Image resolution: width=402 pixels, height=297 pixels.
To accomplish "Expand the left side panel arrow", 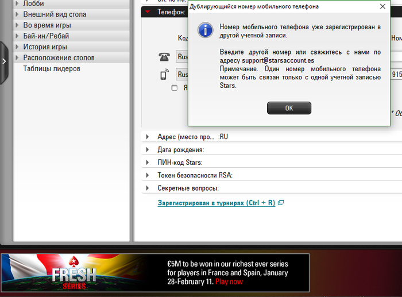I will 4,61.
